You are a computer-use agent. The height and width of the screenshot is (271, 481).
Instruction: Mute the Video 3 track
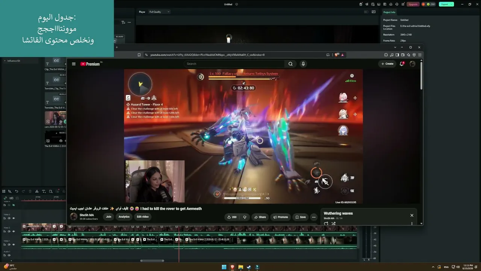[x=9, y=218]
